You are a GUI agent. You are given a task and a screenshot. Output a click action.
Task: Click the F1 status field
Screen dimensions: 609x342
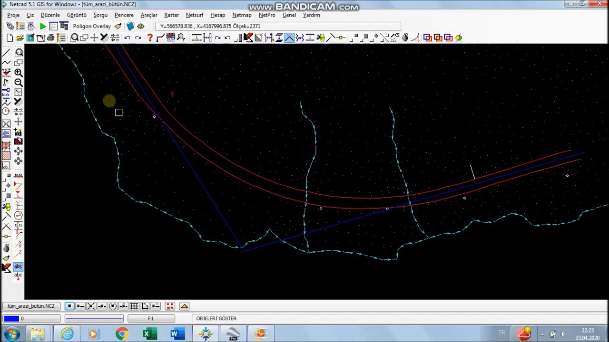click(x=151, y=319)
